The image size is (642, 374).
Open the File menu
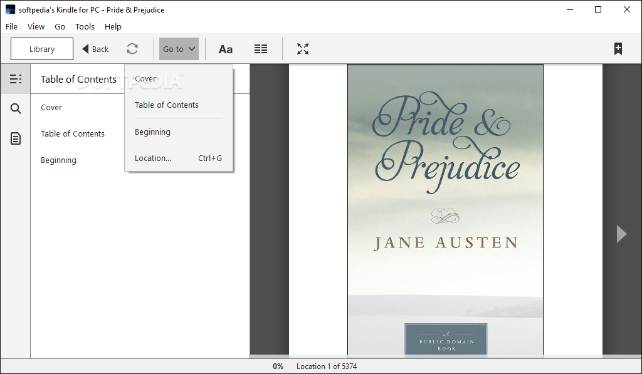pos(11,26)
